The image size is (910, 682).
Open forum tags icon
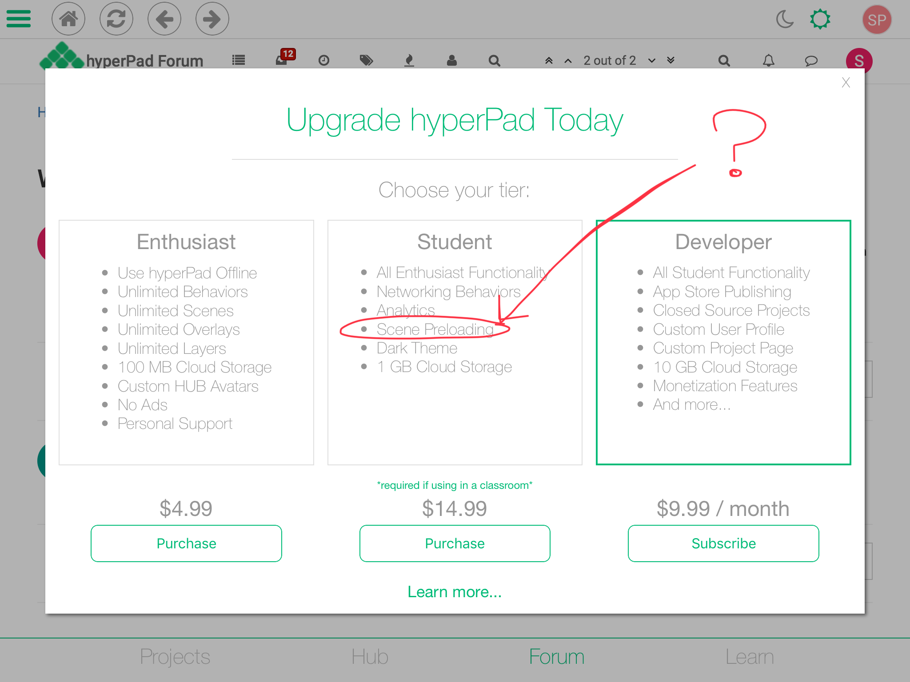click(366, 60)
